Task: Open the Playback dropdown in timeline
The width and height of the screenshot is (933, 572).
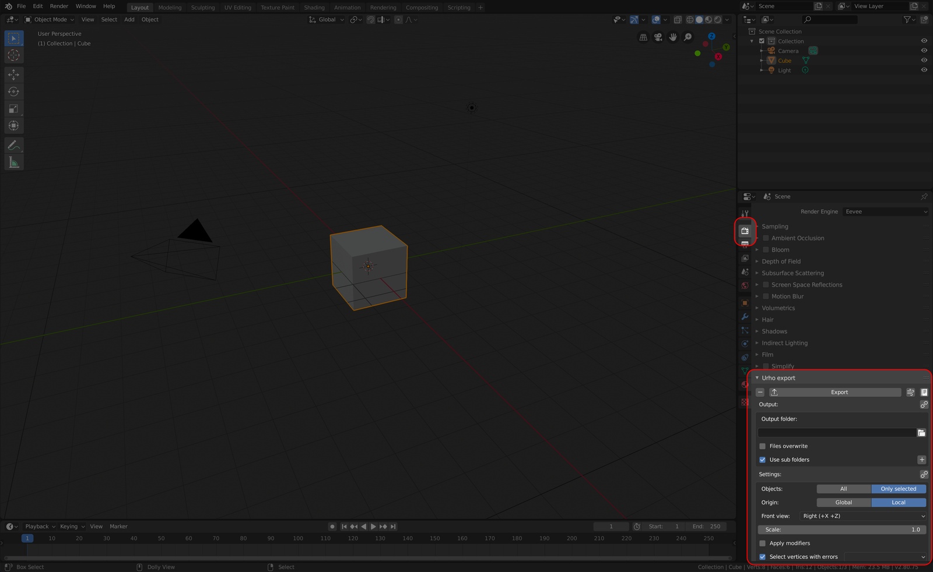Action: pos(40,527)
